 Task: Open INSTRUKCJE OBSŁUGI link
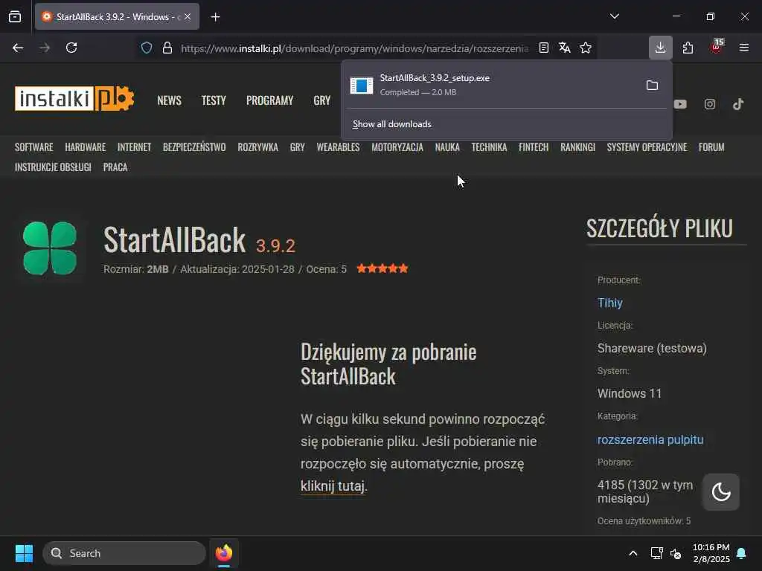53,167
